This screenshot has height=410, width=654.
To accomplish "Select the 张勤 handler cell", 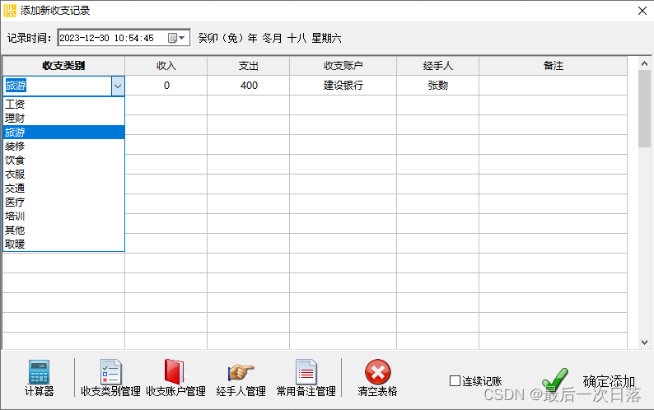I will pyautogui.click(x=437, y=86).
